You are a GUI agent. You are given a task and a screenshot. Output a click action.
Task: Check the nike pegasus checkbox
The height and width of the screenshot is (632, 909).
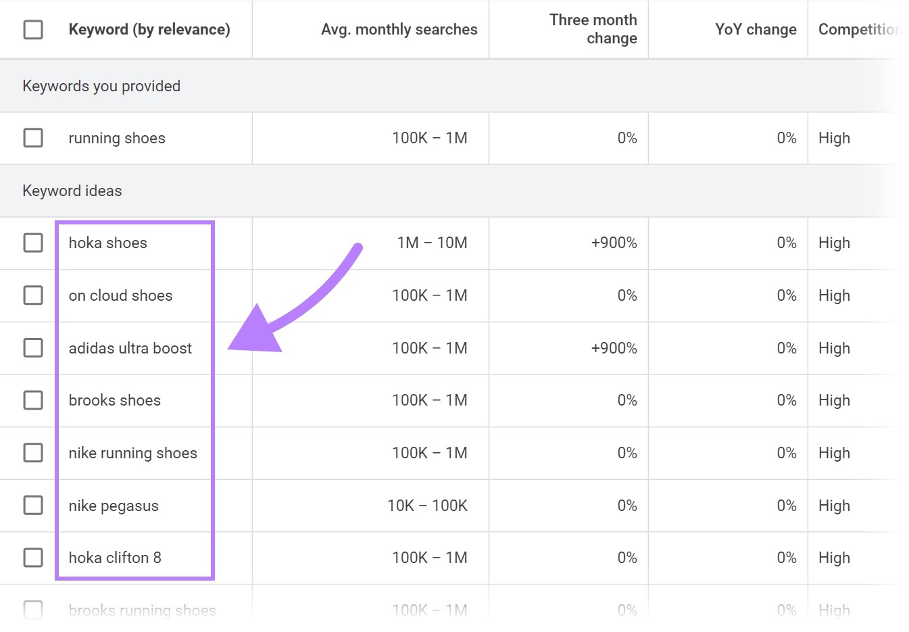33,506
